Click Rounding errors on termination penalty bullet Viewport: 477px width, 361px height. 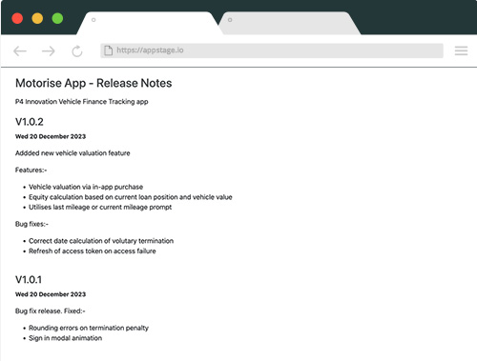pyautogui.click(x=89, y=328)
